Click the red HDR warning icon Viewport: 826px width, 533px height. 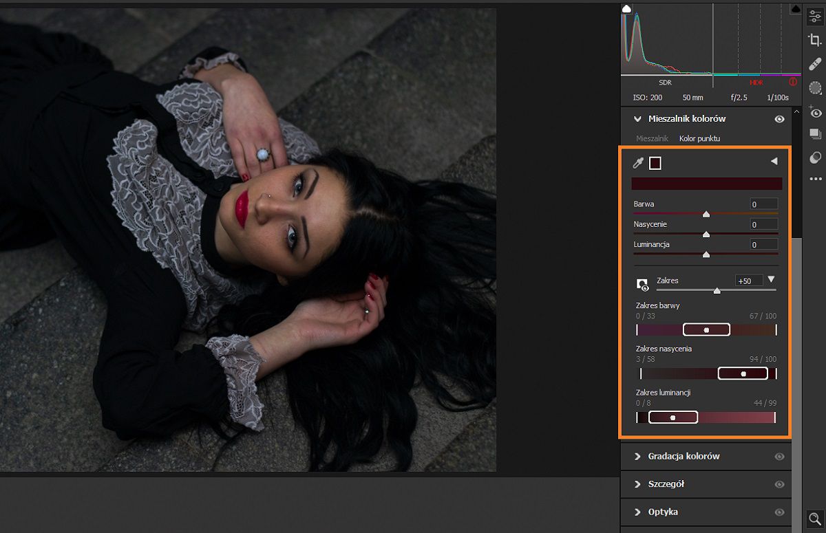coord(793,83)
